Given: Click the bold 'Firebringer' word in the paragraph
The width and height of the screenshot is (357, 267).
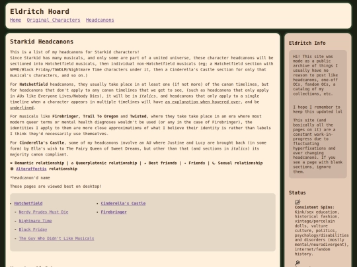Looking at the screenshot, I should point(65,117).
